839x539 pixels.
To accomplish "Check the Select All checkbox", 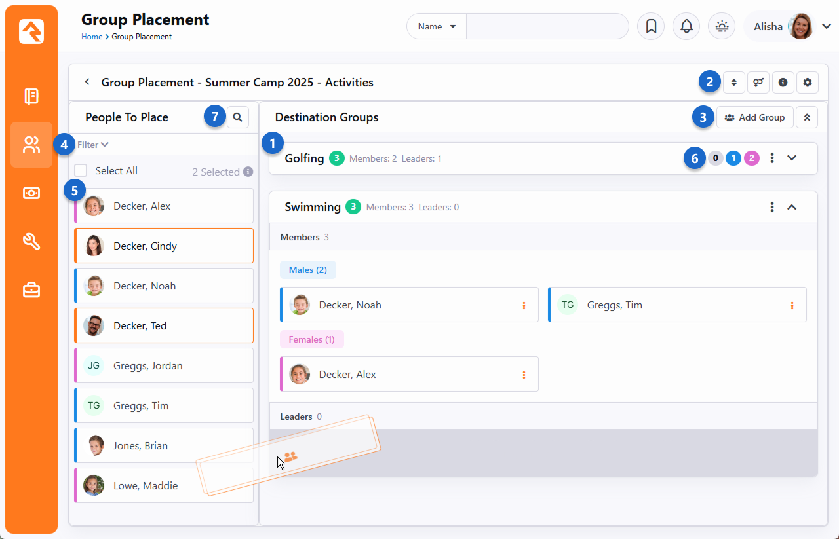I will click(x=81, y=170).
